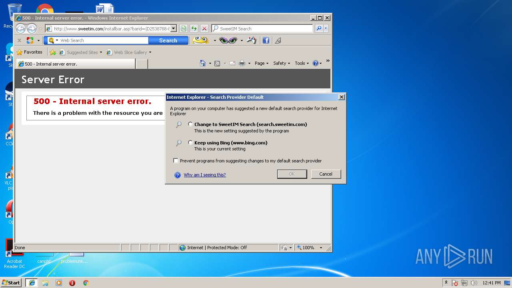The width and height of the screenshot is (512, 288).
Task: Open the Why am I seeing this link
Action: click(204, 175)
